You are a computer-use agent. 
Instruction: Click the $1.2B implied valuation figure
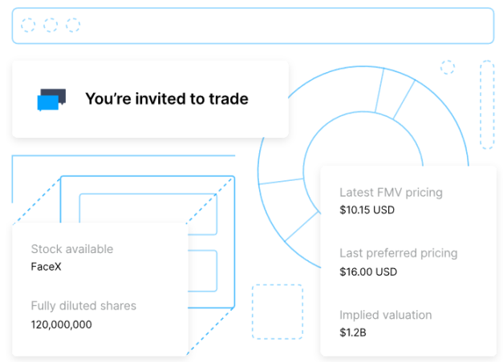(353, 332)
